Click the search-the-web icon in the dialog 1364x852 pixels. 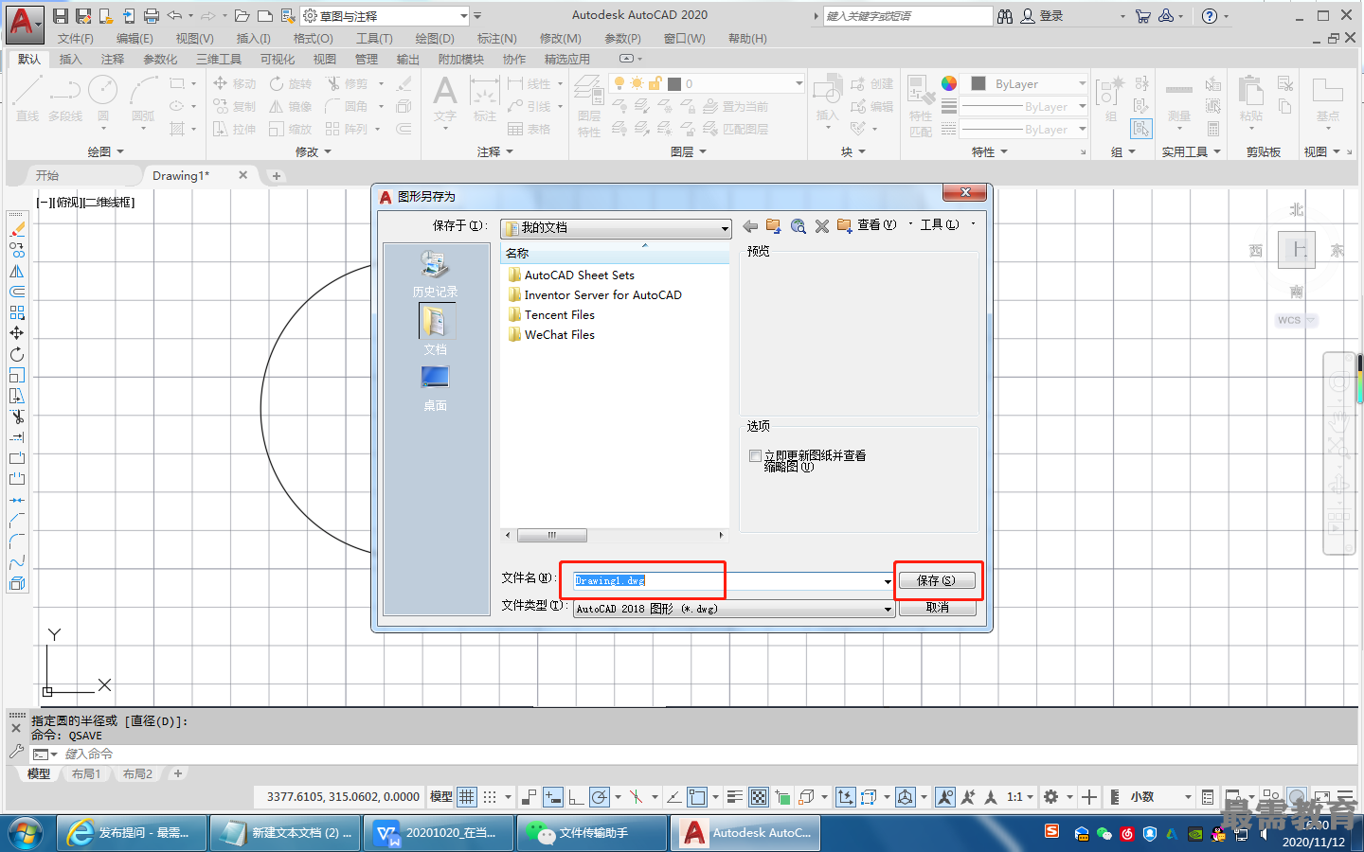click(799, 226)
